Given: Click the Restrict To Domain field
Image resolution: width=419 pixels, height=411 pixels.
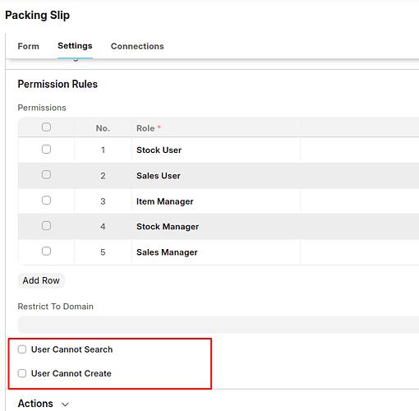Looking at the screenshot, I should 219,325.
